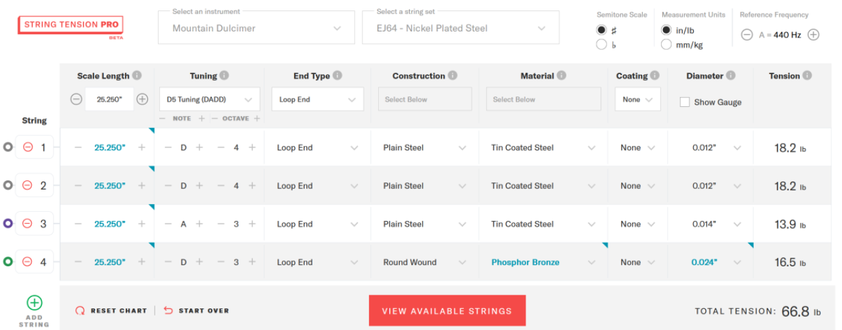Select the flat semitone scale radio button
Image resolution: width=842 pixels, height=330 pixels.
coord(601,45)
